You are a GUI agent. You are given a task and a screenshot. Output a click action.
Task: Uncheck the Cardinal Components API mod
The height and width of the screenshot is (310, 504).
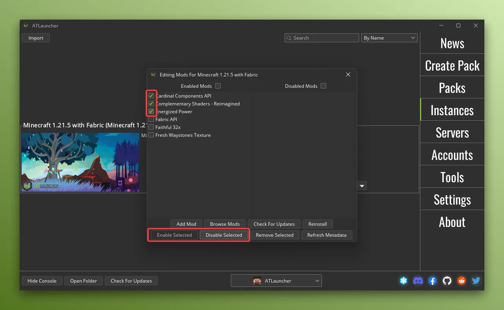pyautogui.click(x=151, y=95)
